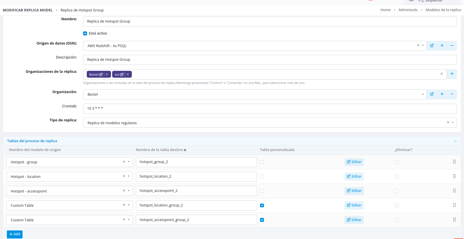Viewport: 464px width, 239px height.
Task: Remove the Bestel organization tag
Action: pos(107,74)
